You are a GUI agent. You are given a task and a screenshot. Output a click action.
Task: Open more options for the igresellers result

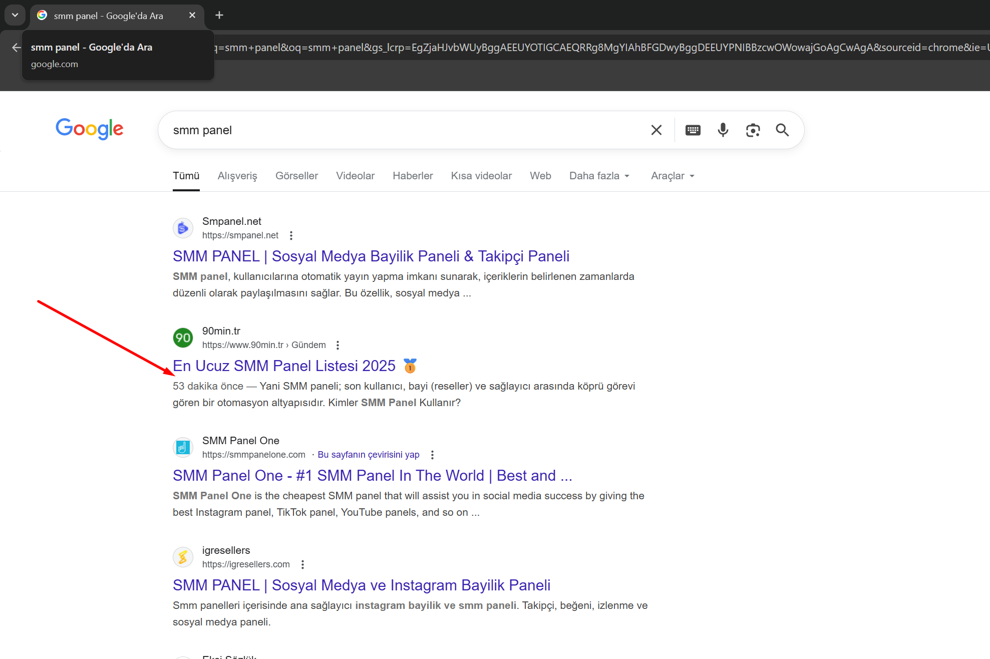(302, 564)
